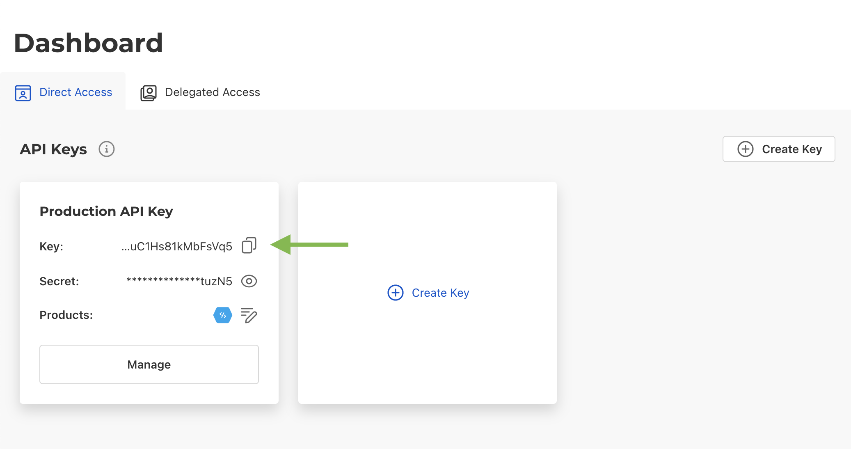Image resolution: width=851 pixels, height=449 pixels.
Task: Select the Direct Access tab label
Action: pyautogui.click(x=75, y=92)
